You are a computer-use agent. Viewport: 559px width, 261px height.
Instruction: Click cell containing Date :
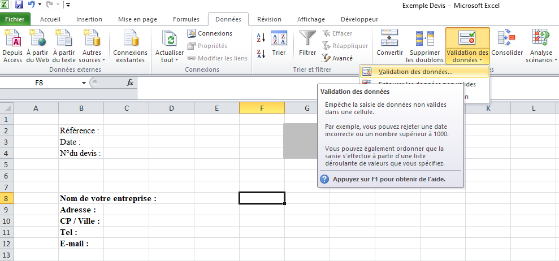[81, 142]
